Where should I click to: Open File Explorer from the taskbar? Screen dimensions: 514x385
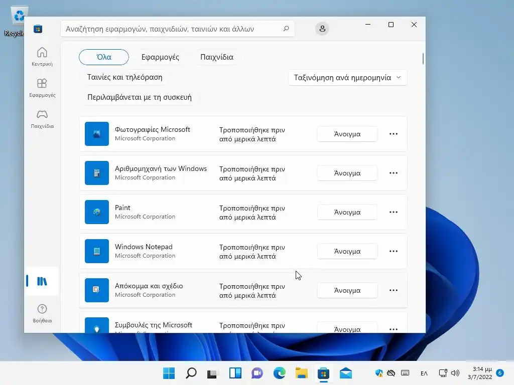tap(302, 373)
